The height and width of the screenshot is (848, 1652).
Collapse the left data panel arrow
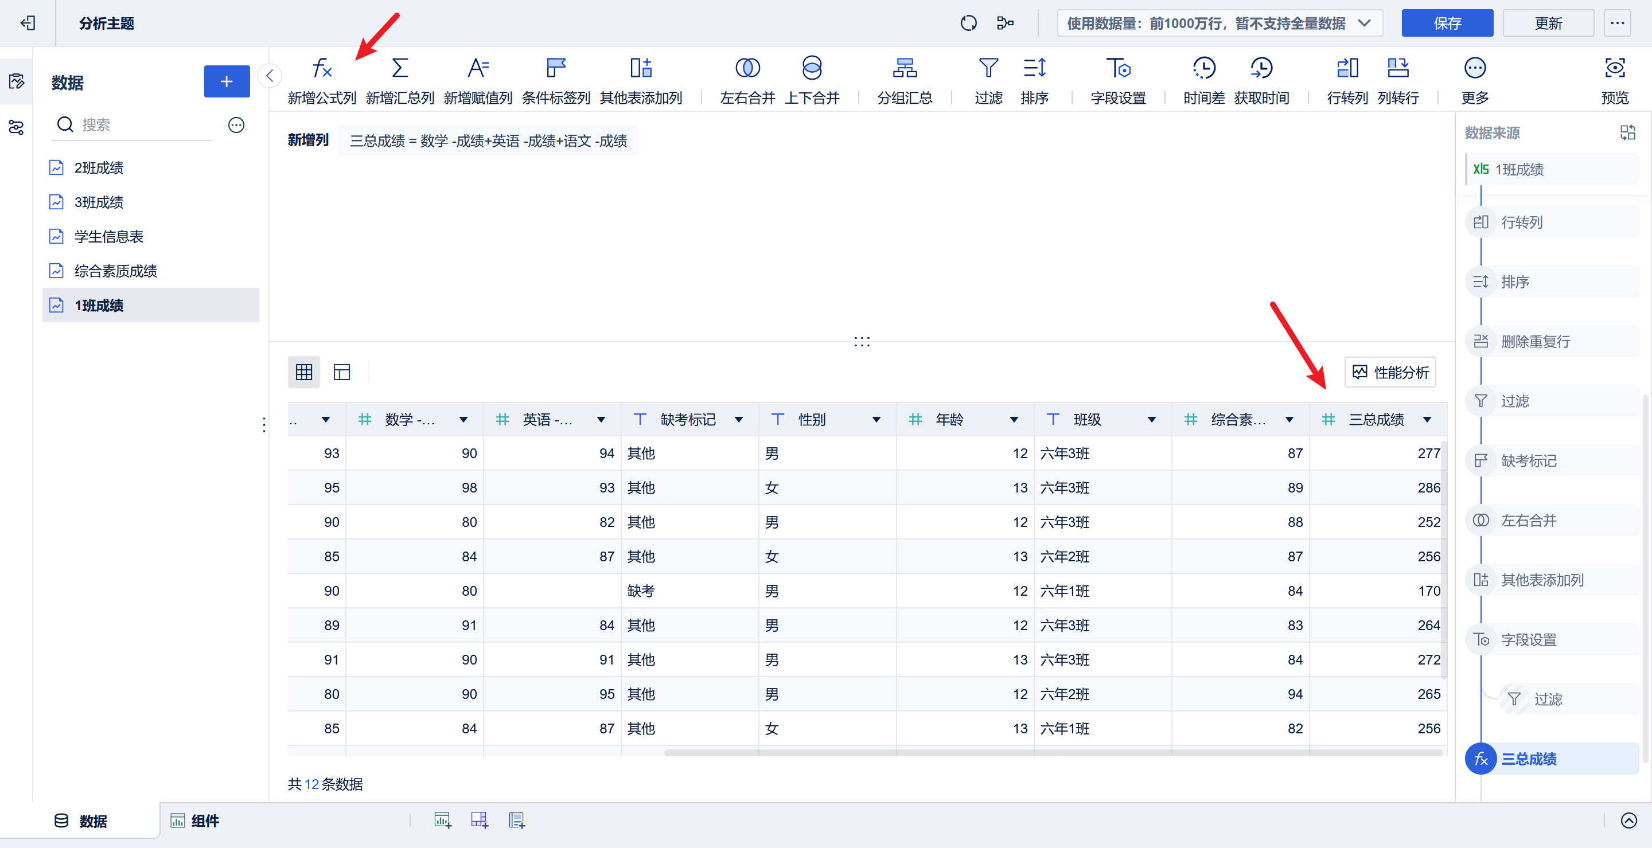(270, 76)
